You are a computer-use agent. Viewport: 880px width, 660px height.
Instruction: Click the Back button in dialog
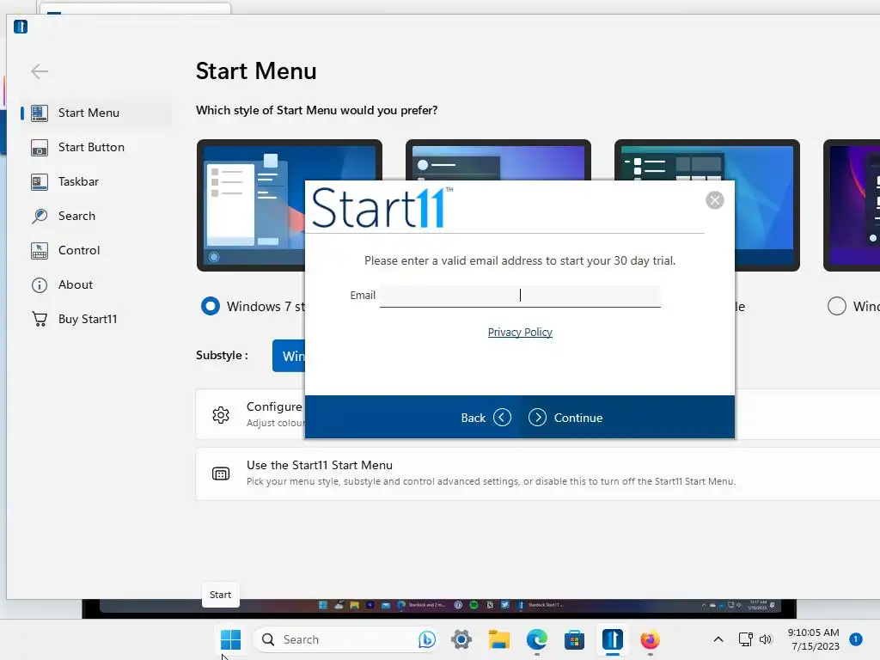pyautogui.click(x=486, y=418)
